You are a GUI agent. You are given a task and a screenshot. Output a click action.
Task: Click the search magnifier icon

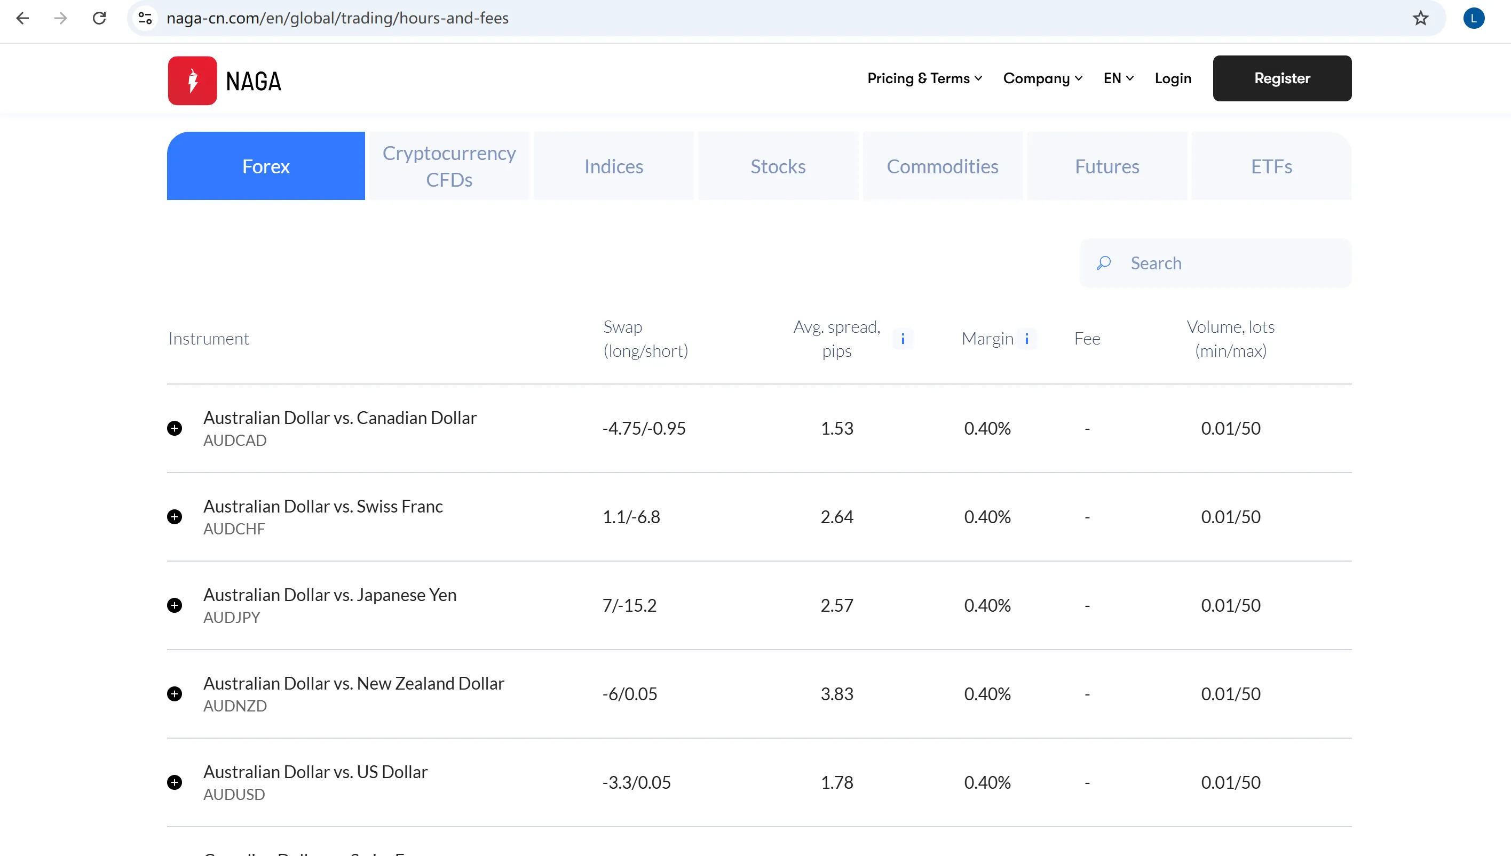click(x=1104, y=263)
